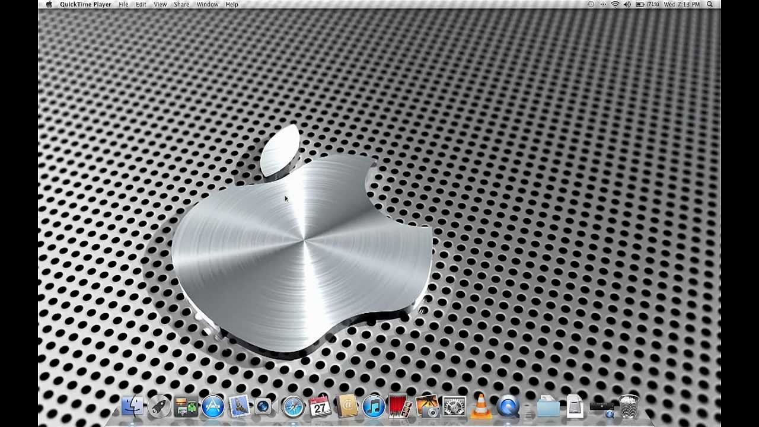Launch VLC traffic cone icon

(x=481, y=406)
